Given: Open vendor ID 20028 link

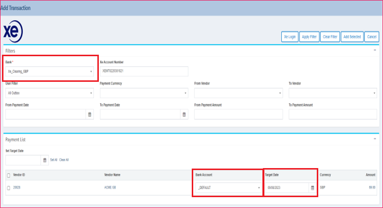Looking at the screenshot, I should tap(17, 188).
